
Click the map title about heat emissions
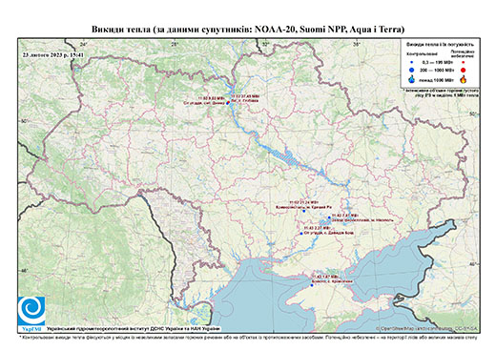click(x=248, y=30)
